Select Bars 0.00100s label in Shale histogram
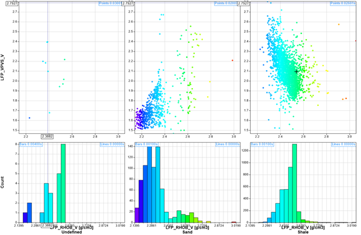Image resolution: width=361 pixels, height=235 pixels. (x=262, y=144)
